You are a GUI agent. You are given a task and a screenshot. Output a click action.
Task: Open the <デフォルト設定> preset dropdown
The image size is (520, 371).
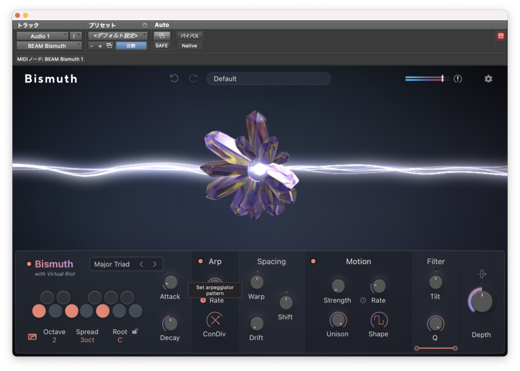pyautogui.click(x=118, y=36)
